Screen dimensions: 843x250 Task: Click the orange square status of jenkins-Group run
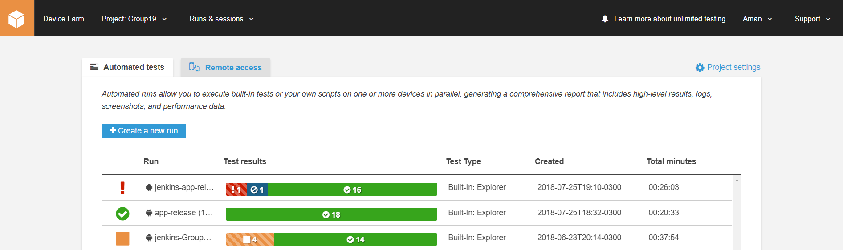point(122,238)
